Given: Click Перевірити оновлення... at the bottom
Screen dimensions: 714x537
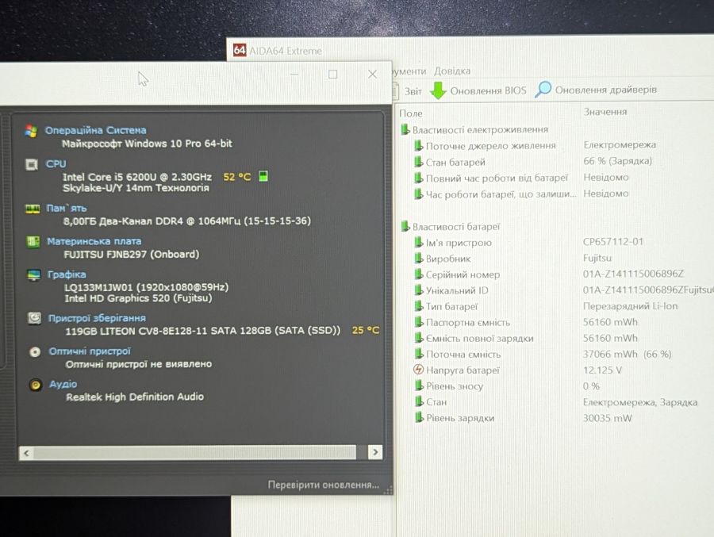Looking at the screenshot, I should pyautogui.click(x=324, y=485).
